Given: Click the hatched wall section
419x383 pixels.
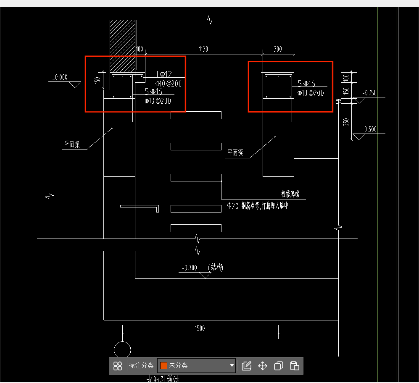Looking at the screenshot, I should coord(122,46).
